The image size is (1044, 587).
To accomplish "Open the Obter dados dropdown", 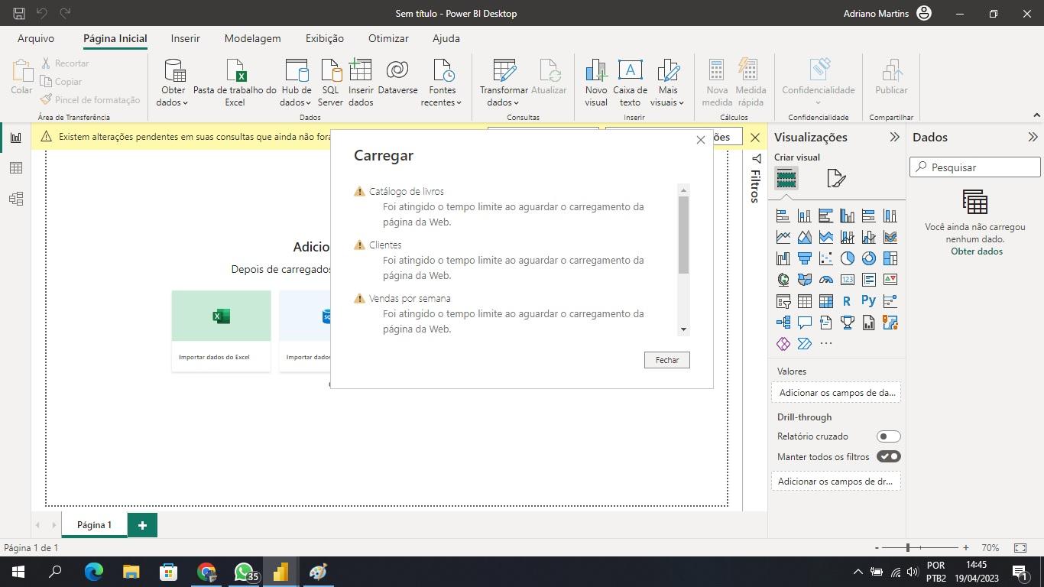I will coord(173,83).
